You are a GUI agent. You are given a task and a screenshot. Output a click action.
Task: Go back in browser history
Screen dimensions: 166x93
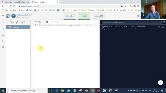point(3,6)
